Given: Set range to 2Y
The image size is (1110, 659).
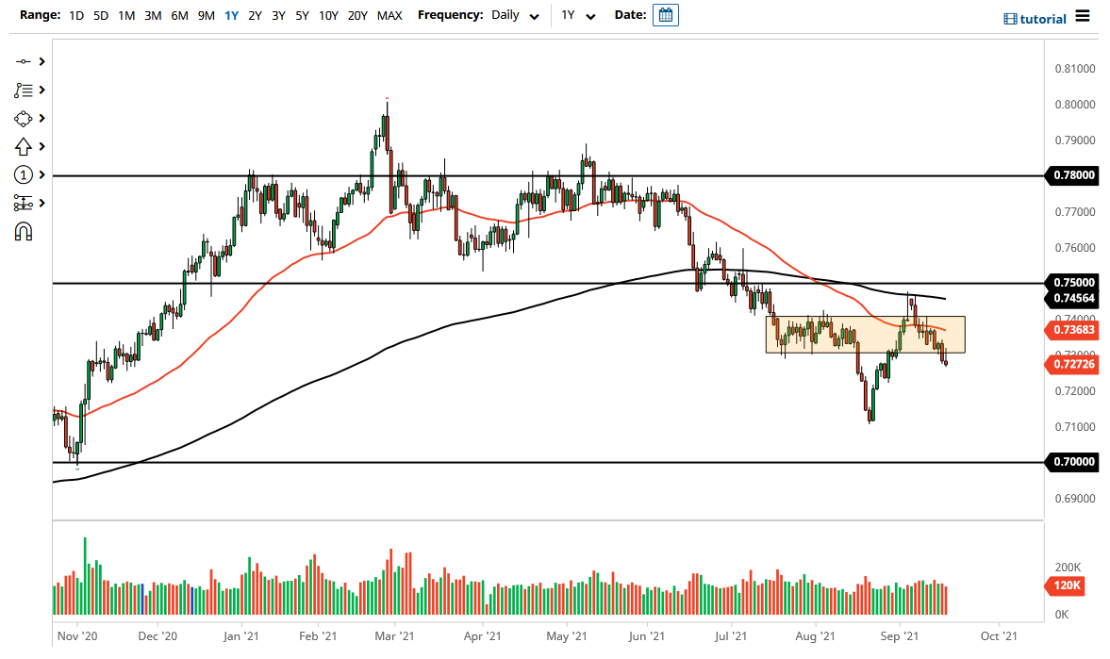Looking at the screenshot, I should pyautogui.click(x=255, y=15).
